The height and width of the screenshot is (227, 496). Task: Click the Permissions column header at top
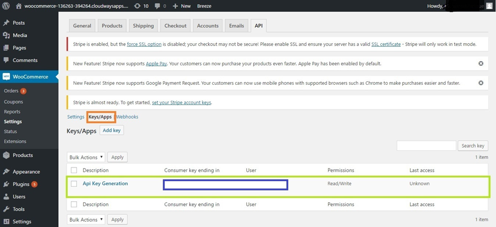click(341, 170)
